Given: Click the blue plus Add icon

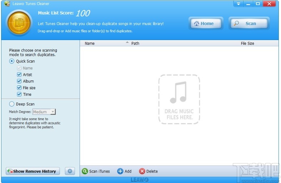Looking at the screenshot, I should (120, 171).
